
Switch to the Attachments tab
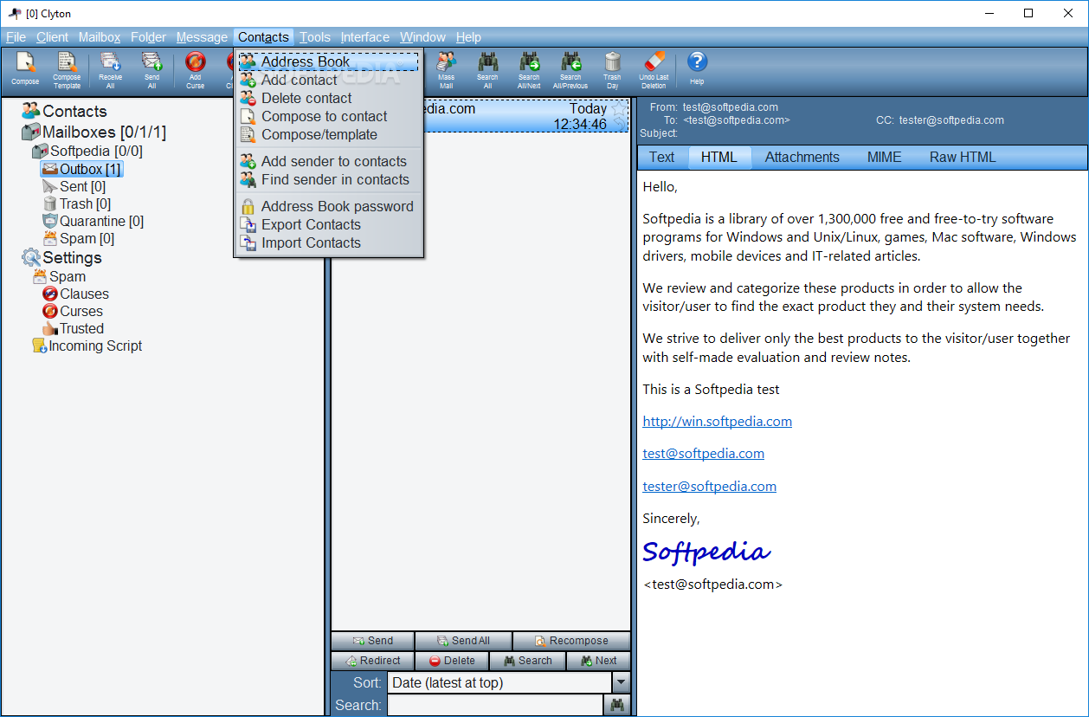coord(802,157)
